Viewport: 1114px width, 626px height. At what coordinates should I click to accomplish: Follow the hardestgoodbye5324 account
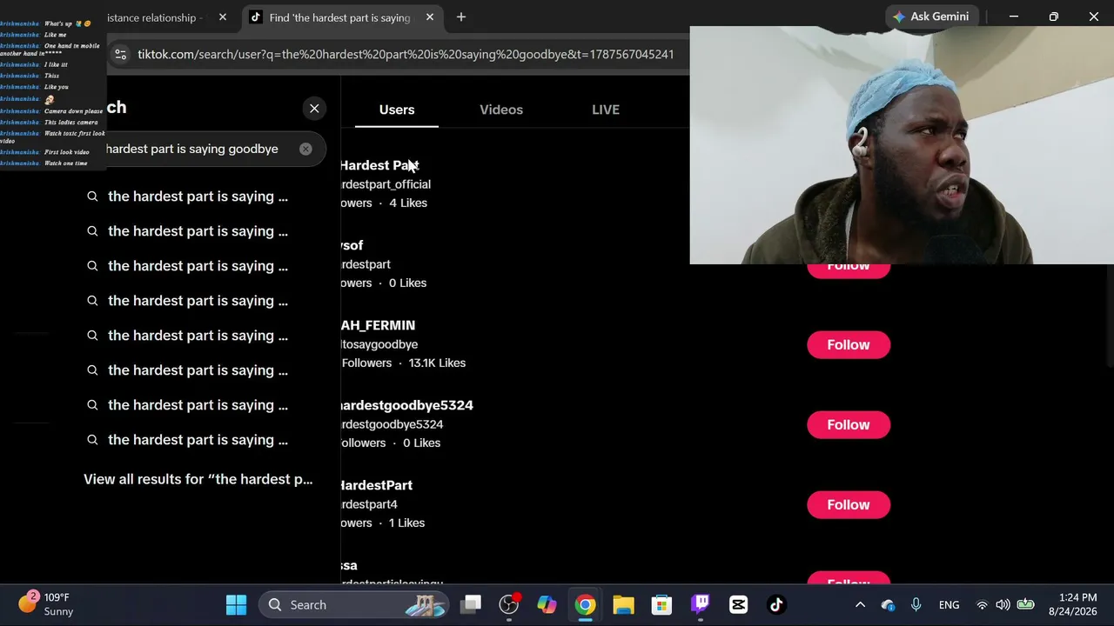click(x=849, y=425)
